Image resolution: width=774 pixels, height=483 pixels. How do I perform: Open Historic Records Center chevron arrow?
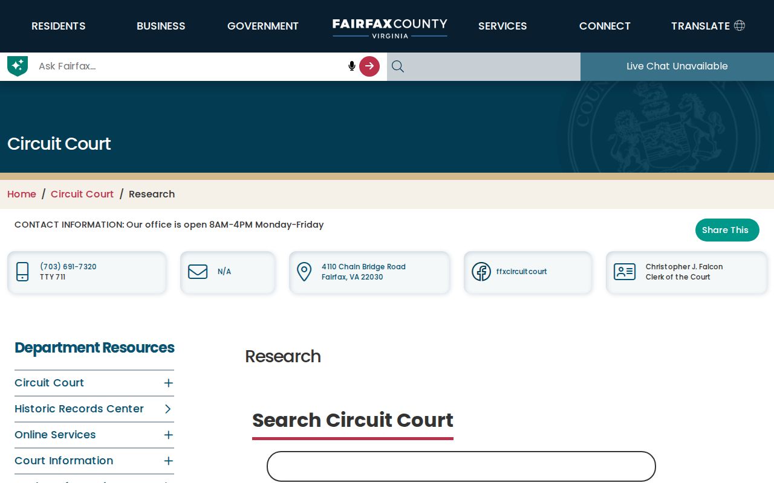pyautogui.click(x=168, y=409)
